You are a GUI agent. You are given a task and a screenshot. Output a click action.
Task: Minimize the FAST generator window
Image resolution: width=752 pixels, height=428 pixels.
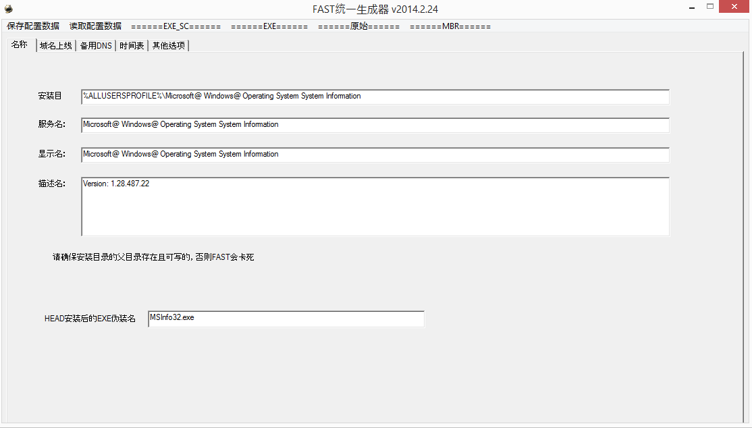(693, 6)
